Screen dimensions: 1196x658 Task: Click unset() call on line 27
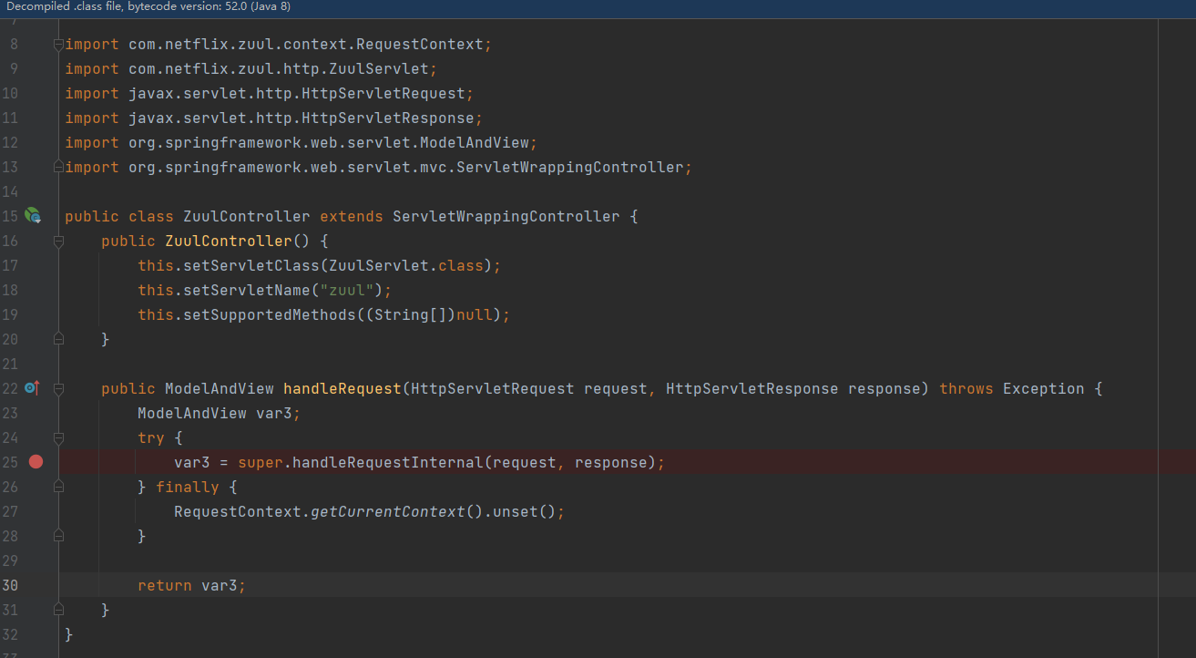tap(525, 511)
